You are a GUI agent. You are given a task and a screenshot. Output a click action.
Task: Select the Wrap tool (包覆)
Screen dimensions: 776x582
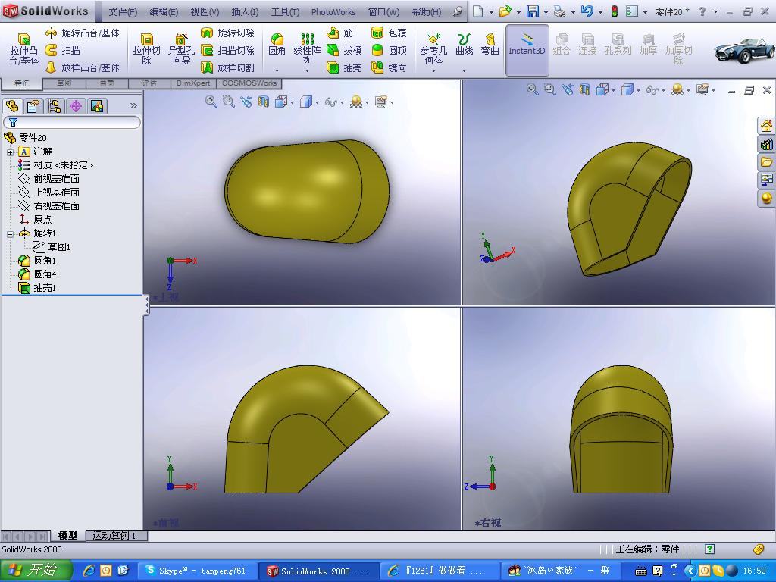pyautogui.click(x=389, y=33)
